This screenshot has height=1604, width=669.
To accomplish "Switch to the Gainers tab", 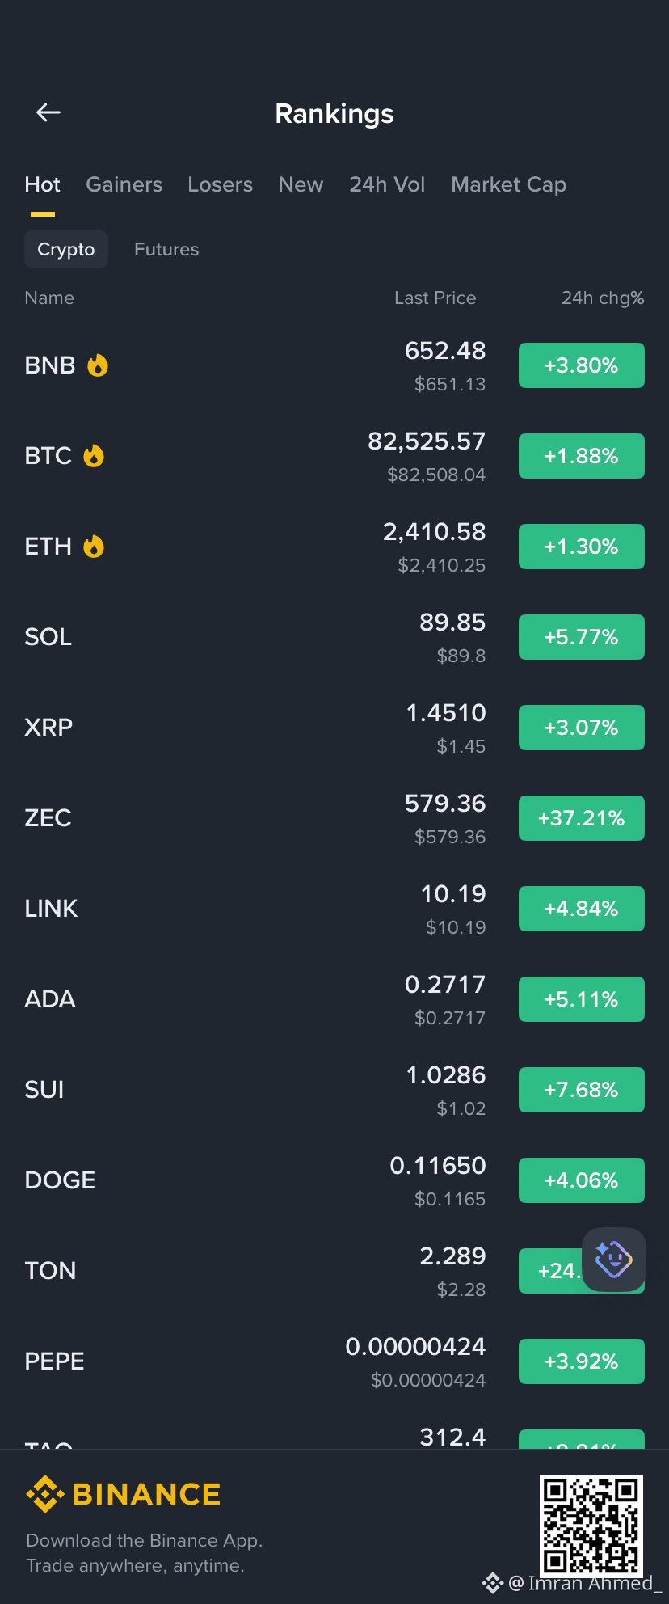I will coord(124,184).
